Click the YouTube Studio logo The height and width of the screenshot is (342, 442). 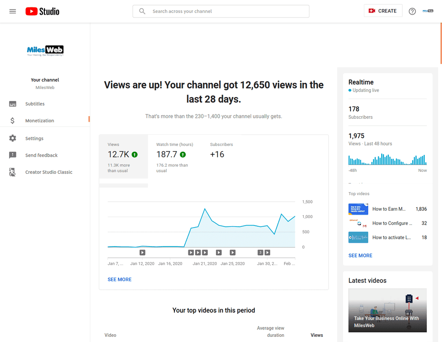[42, 11]
